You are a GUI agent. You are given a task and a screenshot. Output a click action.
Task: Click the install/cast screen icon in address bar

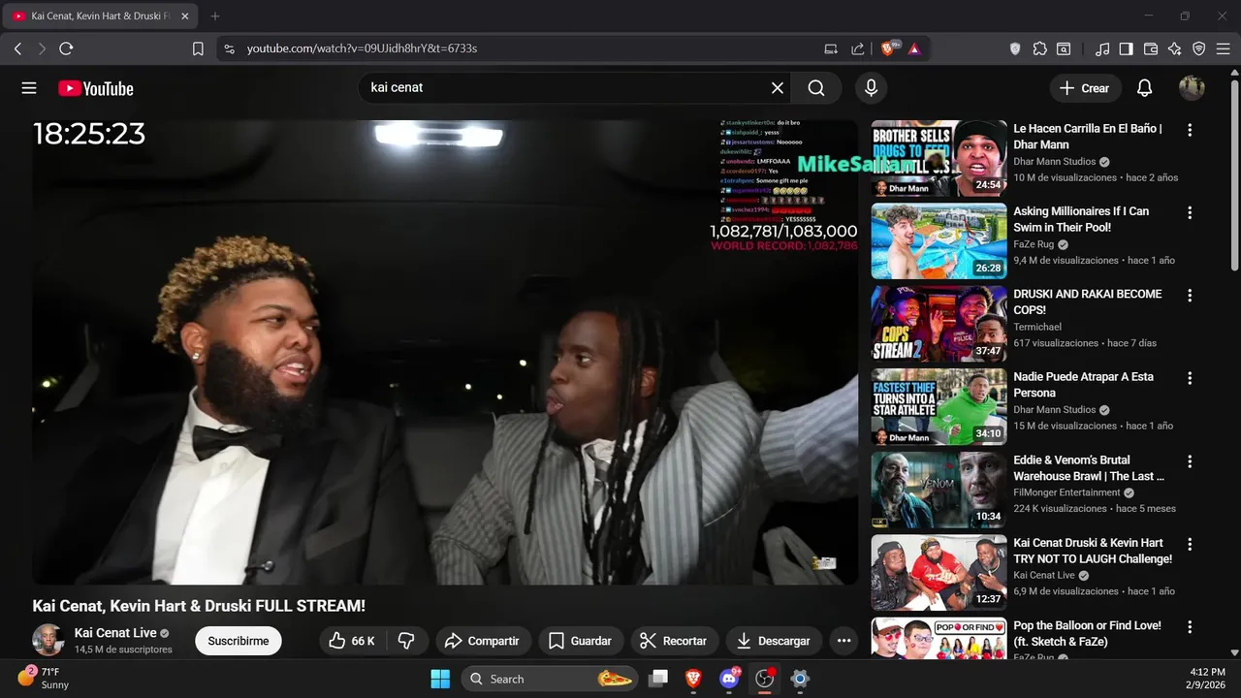[x=831, y=48]
